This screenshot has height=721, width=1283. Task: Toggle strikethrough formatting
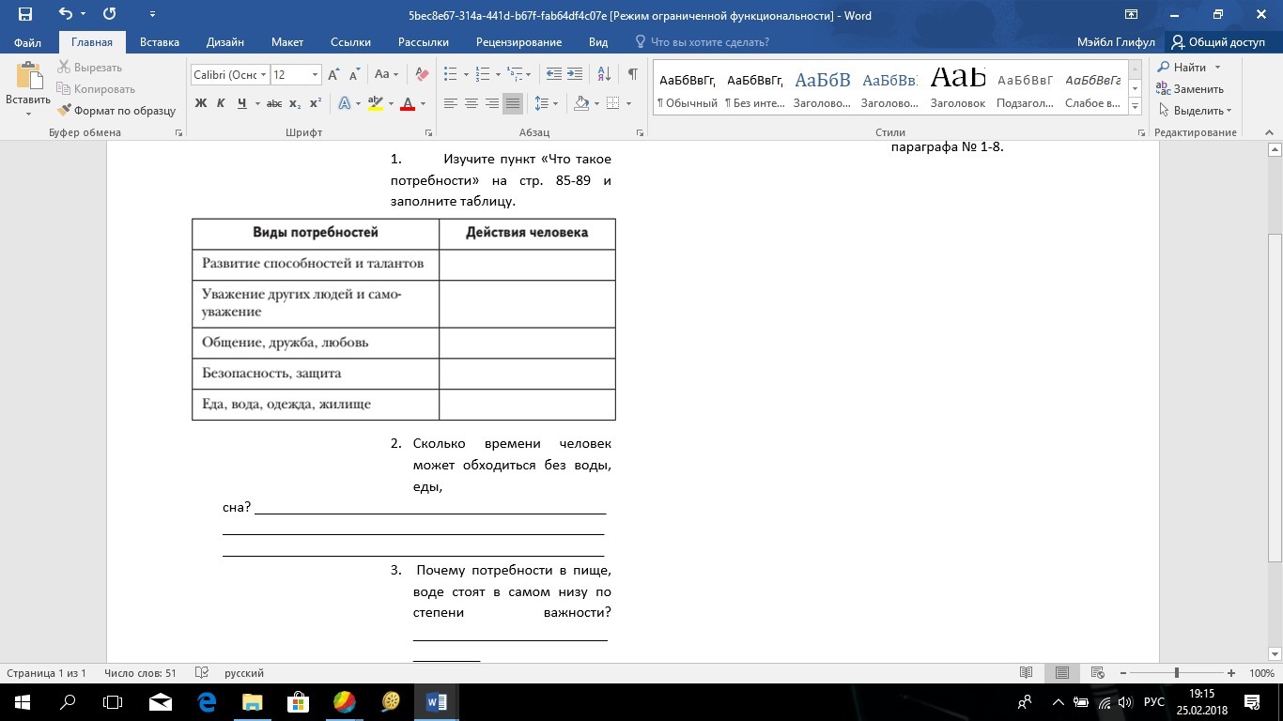pyautogui.click(x=274, y=103)
